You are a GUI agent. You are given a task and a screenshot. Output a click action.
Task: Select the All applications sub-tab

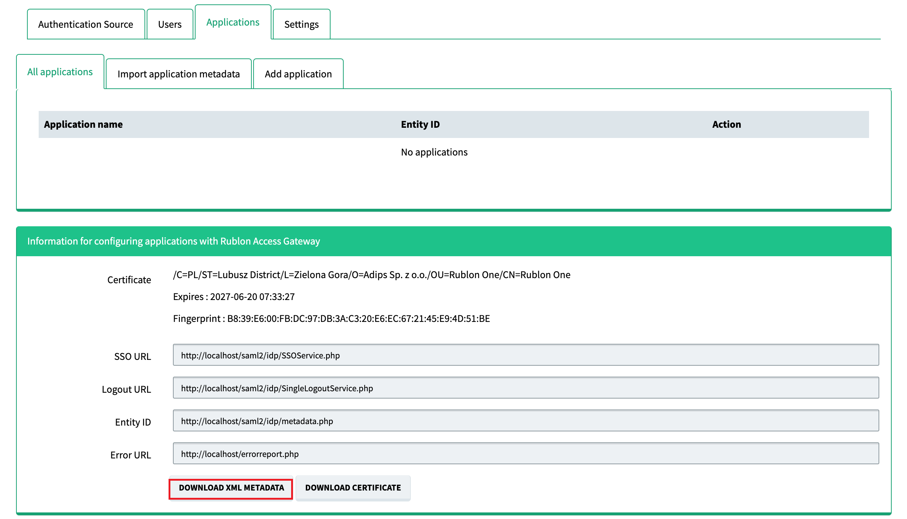tap(60, 72)
